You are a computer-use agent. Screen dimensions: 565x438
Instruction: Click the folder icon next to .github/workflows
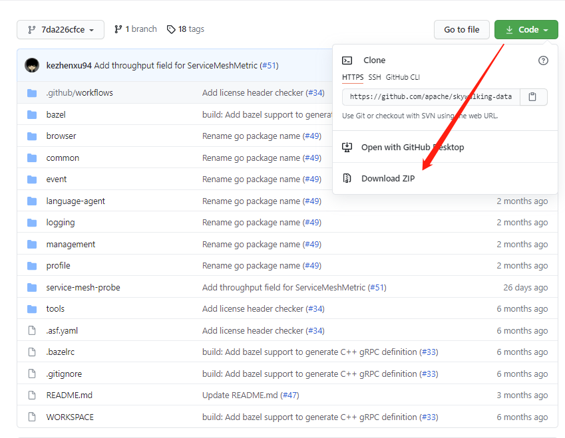[x=32, y=93]
